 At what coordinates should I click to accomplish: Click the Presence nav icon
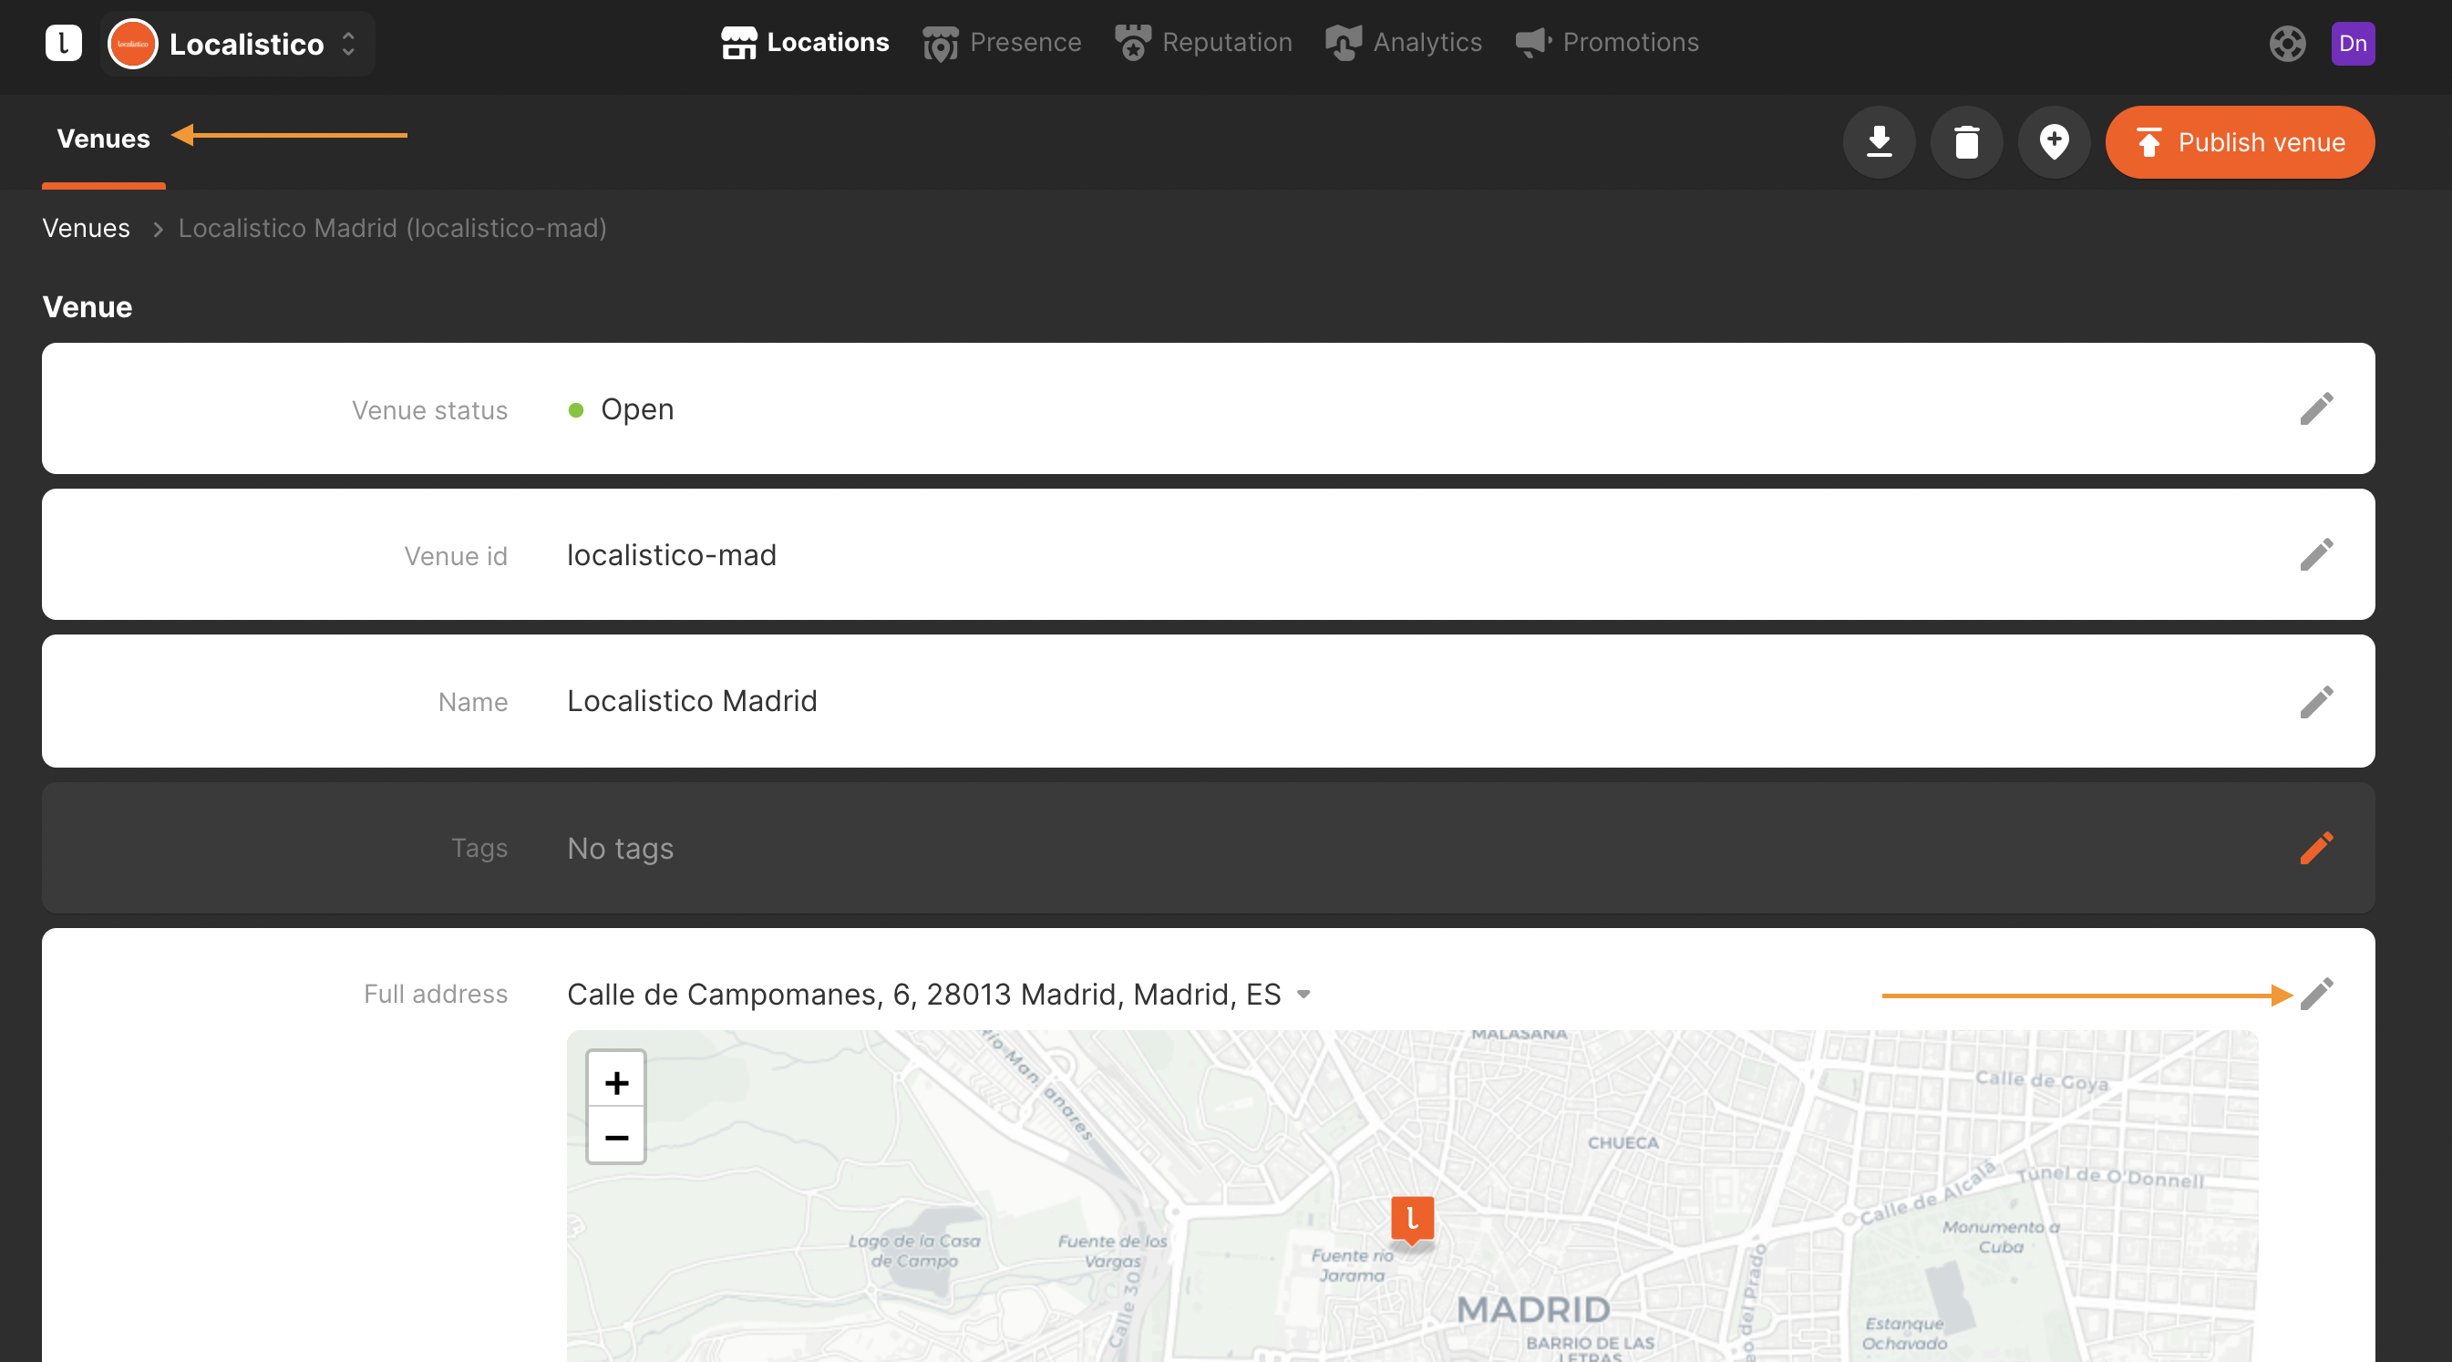[941, 44]
